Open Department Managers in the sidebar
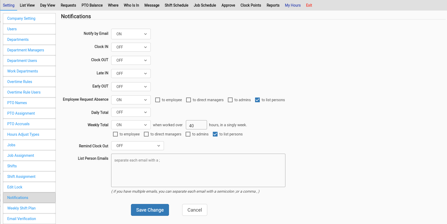Viewport: 447px width, 224px height. click(29, 50)
